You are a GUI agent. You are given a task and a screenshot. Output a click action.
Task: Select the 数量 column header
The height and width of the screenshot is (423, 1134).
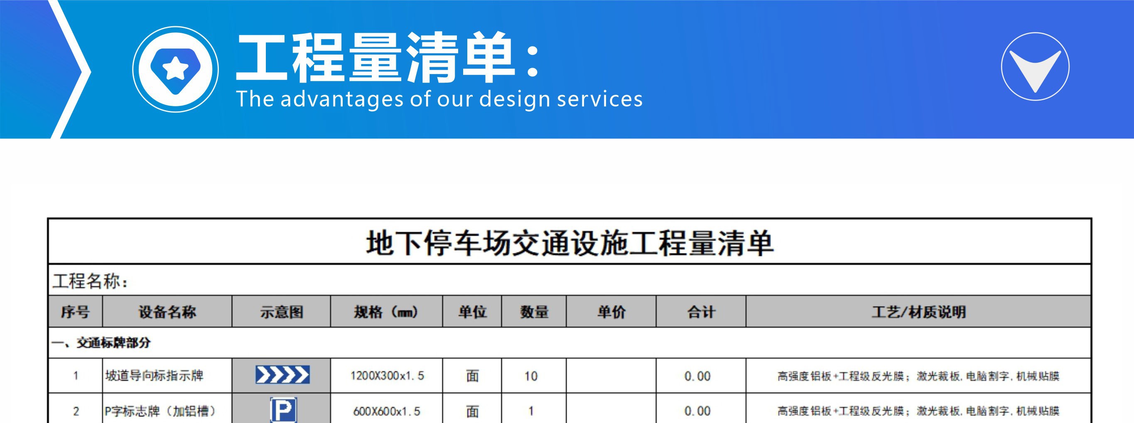[x=533, y=312]
